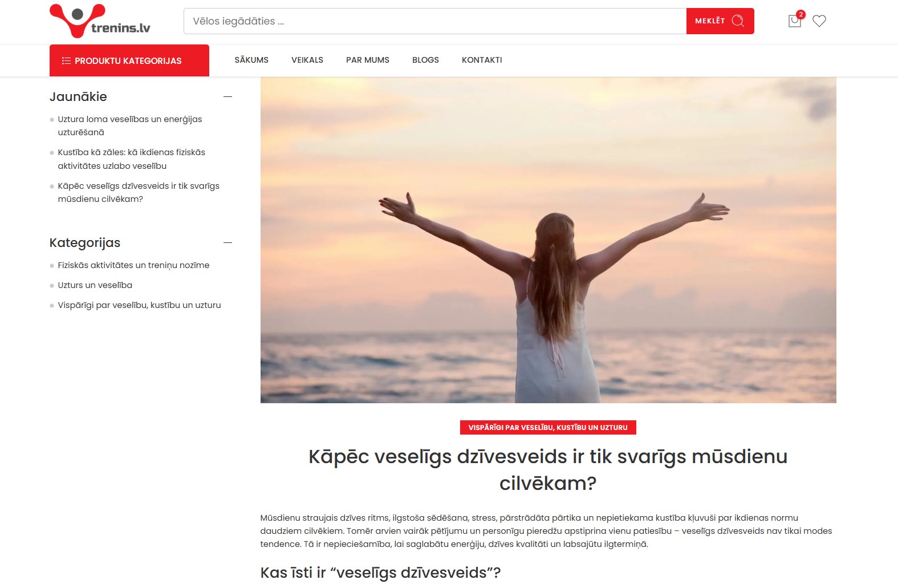Open Uztura loma veselības article link
Screen dimensions: 898x584
[x=130, y=125]
